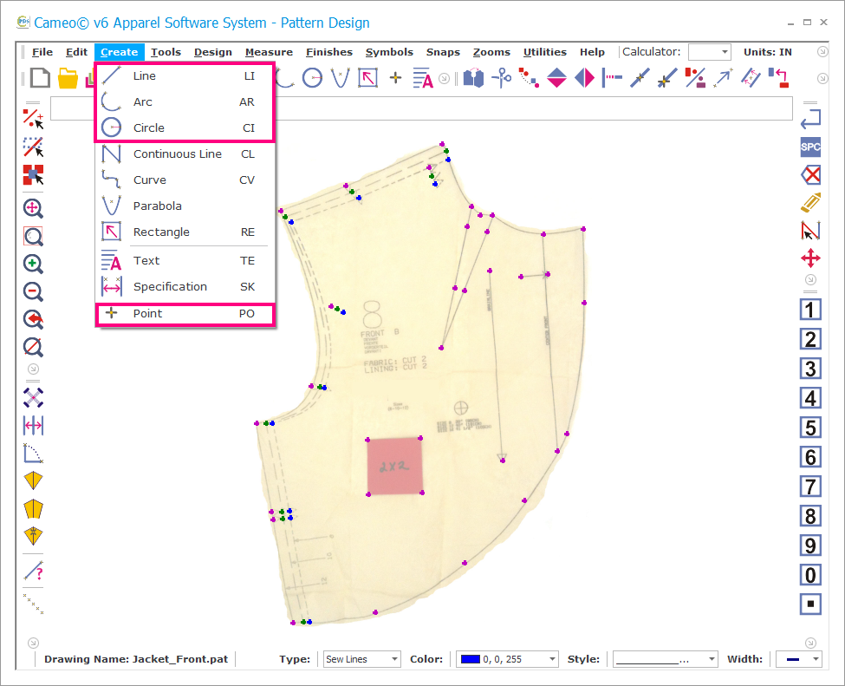Click the parallel lines offset arrows icon
The image size is (845, 686).
(x=751, y=78)
